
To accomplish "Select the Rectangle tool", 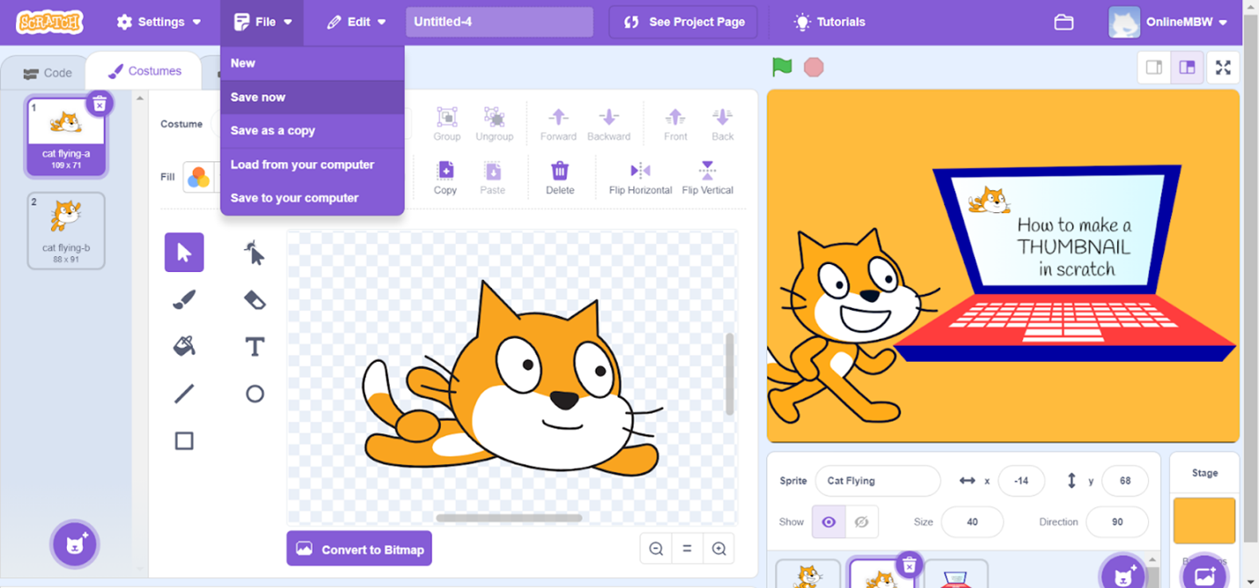I will (184, 440).
